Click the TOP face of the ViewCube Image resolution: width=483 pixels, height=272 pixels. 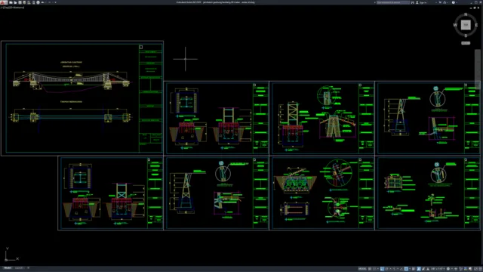(x=466, y=25)
